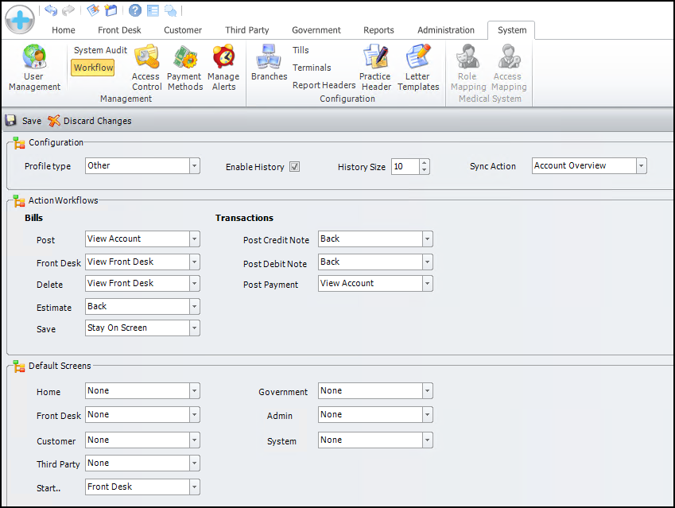675x508 pixels.
Task: Click the blue help question mark icon
Action: [x=135, y=10]
